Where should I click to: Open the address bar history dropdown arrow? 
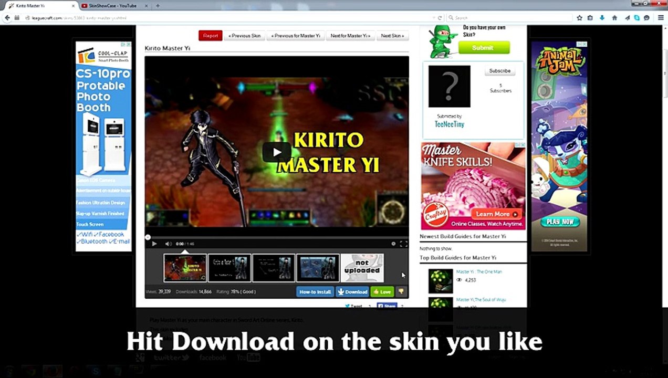point(433,18)
